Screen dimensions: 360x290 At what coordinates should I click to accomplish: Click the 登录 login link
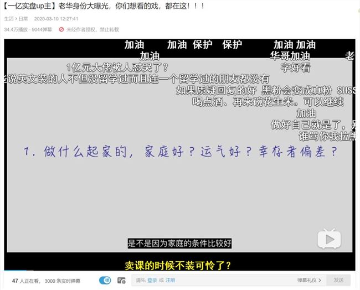coord(152,281)
